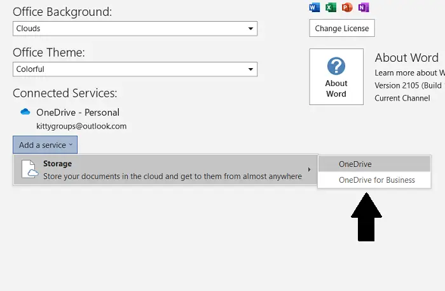Click the PowerPoint app icon

(347, 7)
